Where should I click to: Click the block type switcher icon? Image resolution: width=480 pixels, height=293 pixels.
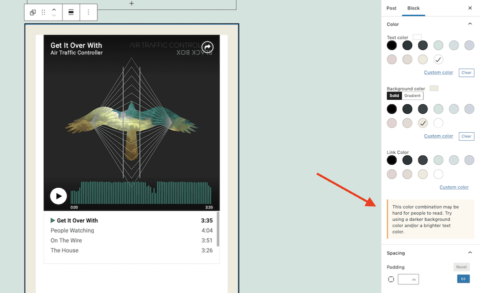point(32,12)
